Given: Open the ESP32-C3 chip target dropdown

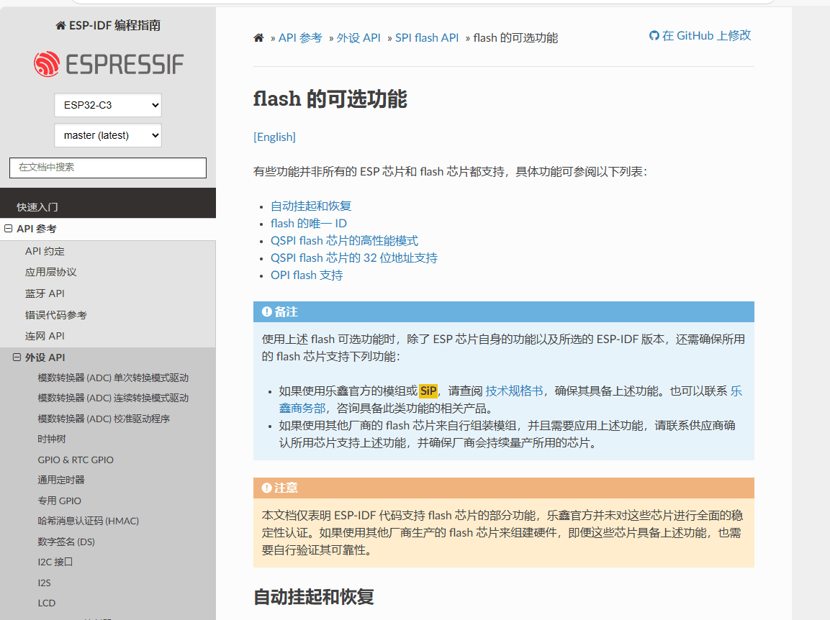Looking at the screenshot, I should [x=108, y=105].
